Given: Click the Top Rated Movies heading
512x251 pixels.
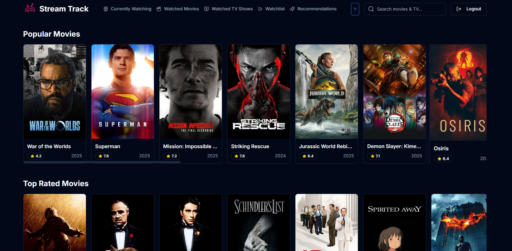Looking at the screenshot, I should pos(56,184).
